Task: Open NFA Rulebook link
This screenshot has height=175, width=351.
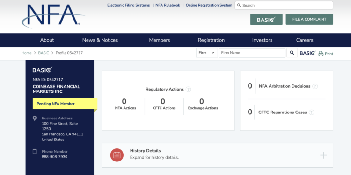Action: pos(168,5)
